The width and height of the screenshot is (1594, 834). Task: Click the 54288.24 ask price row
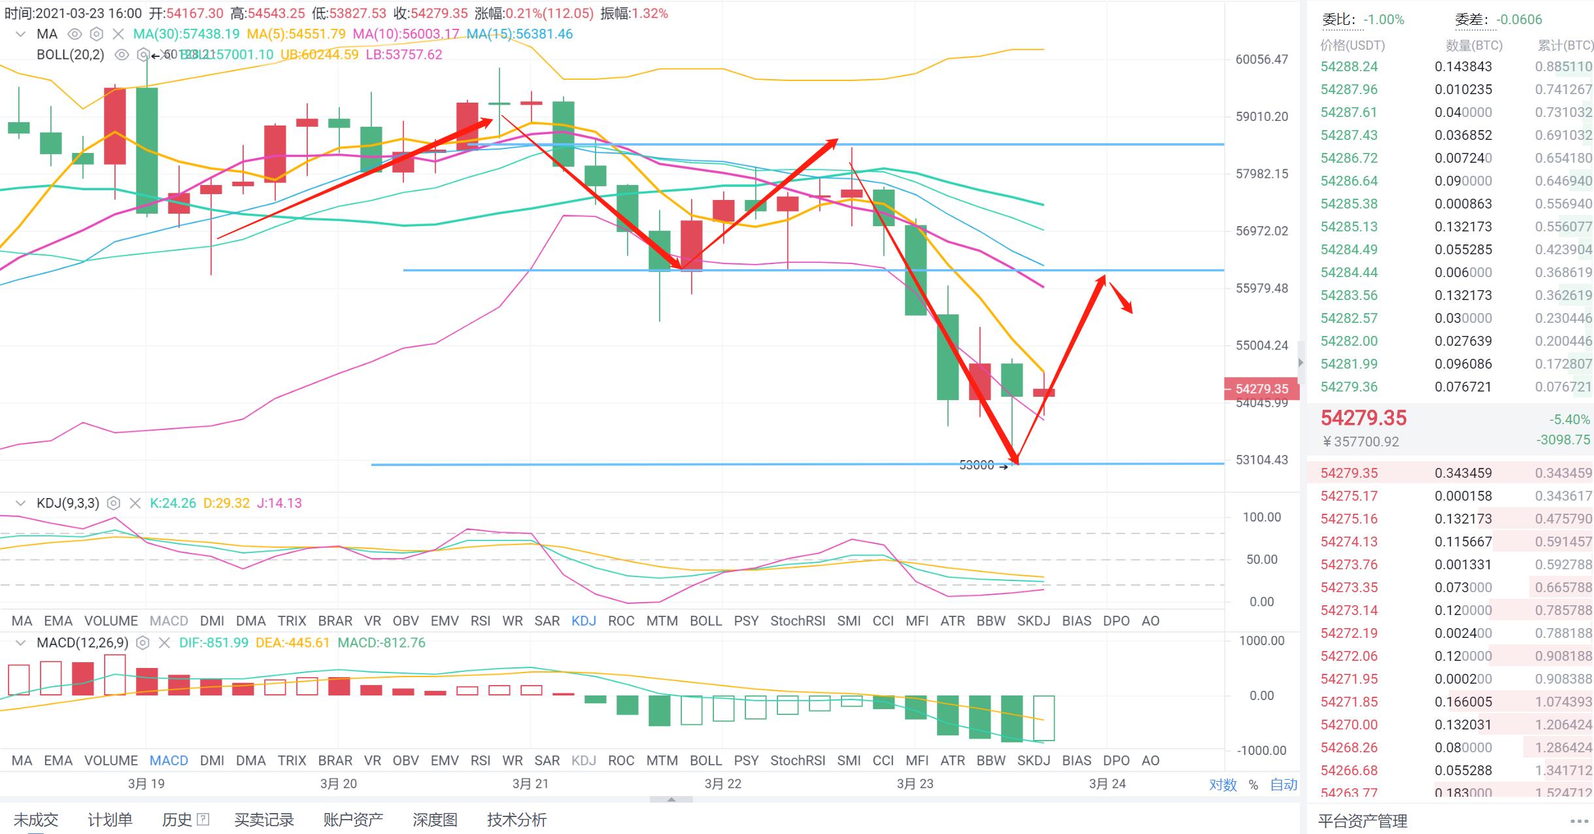(1349, 67)
